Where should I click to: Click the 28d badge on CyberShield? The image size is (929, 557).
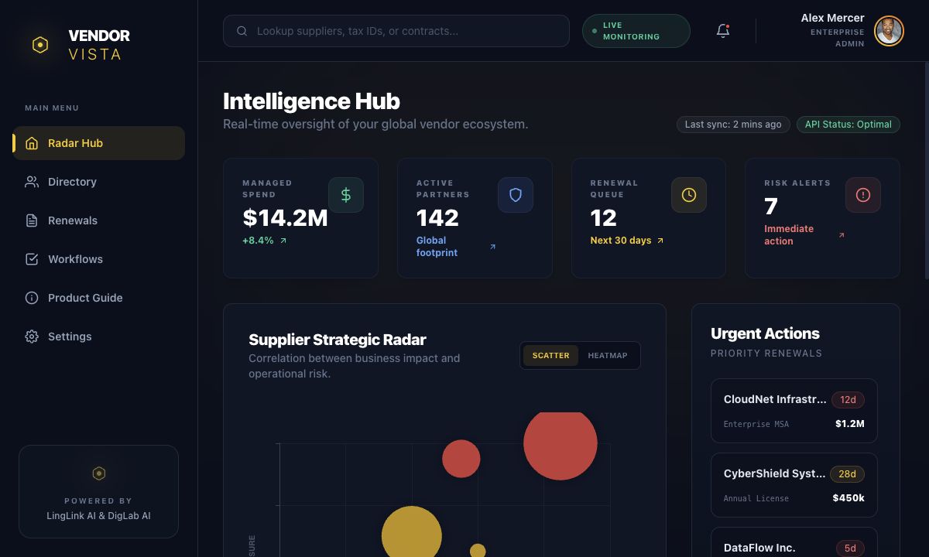(847, 474)
